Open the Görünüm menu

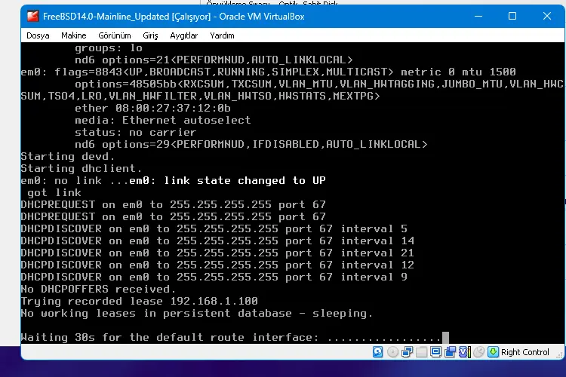tap(115, 35)
